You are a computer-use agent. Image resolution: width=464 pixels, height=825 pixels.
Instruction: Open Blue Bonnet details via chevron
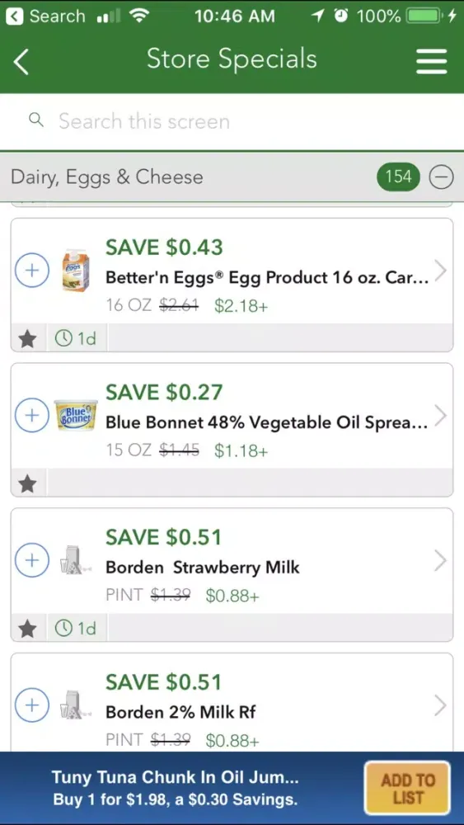pyautogui.click(x=440, y=416)
